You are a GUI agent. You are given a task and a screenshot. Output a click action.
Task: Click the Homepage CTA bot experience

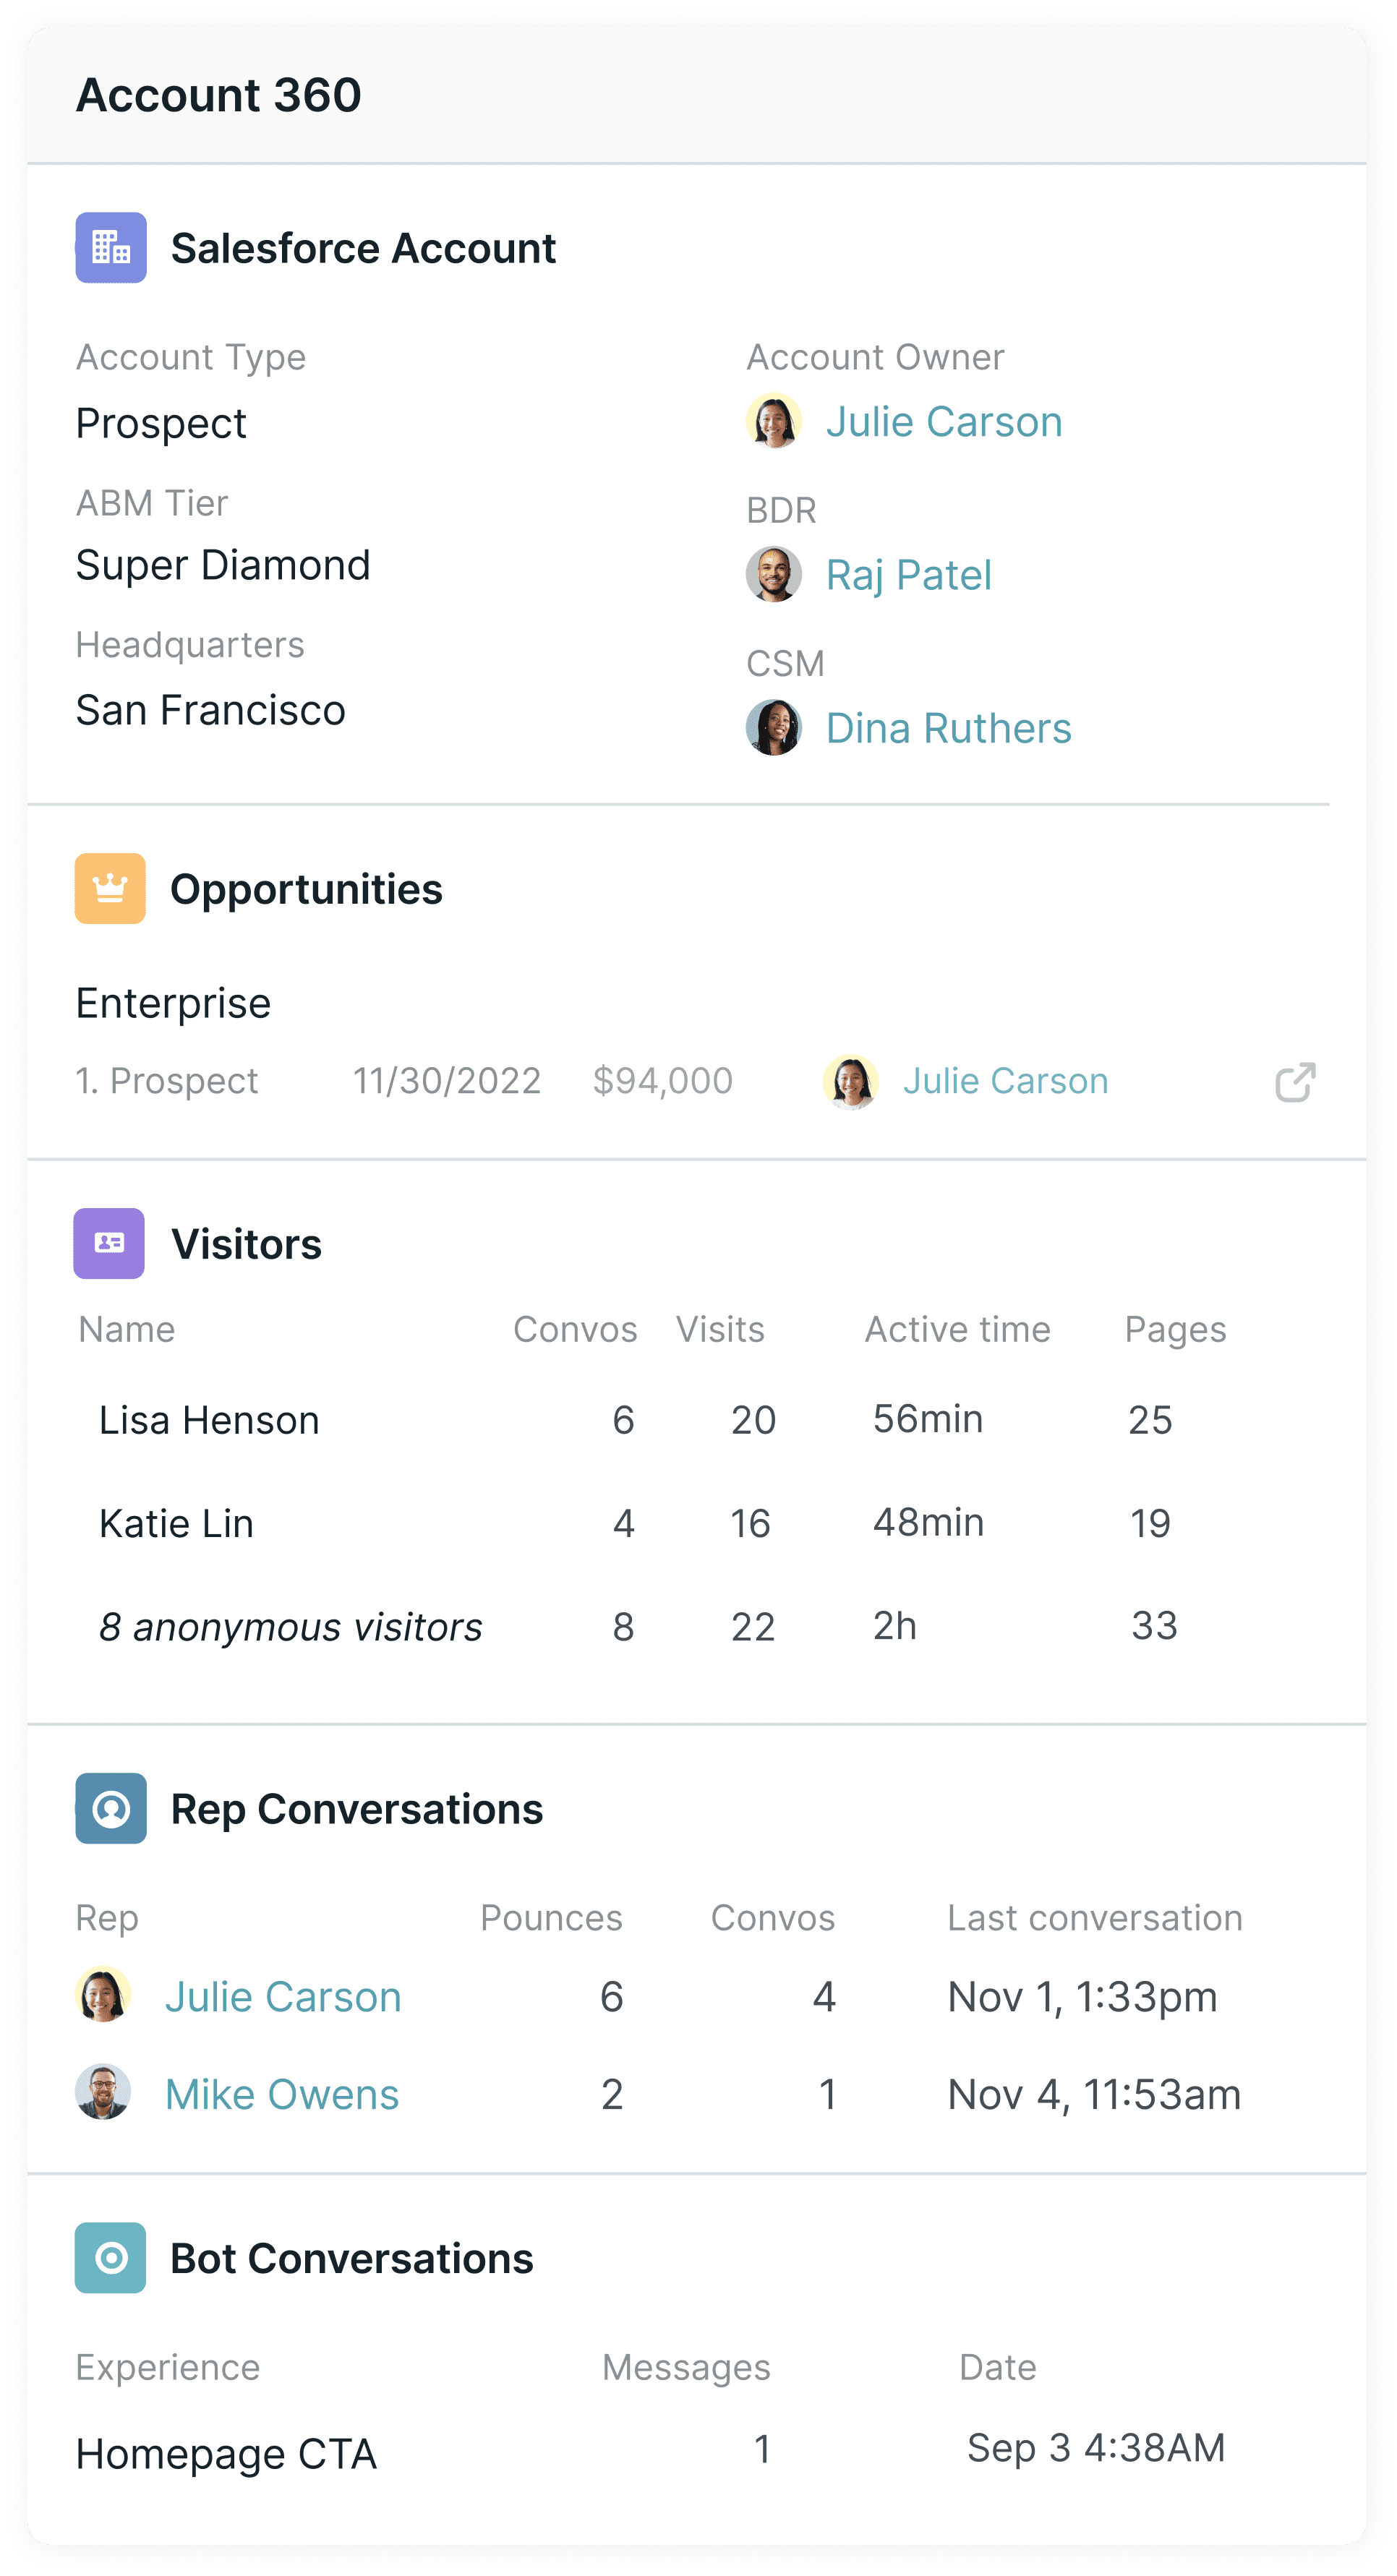pos(226,2454)
